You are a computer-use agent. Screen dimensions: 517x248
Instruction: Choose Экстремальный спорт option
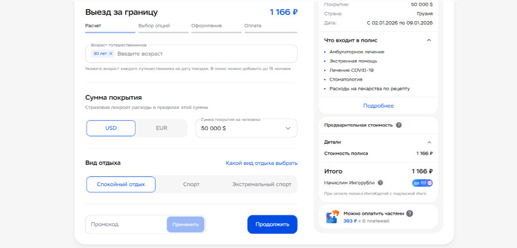coord(261,184)
